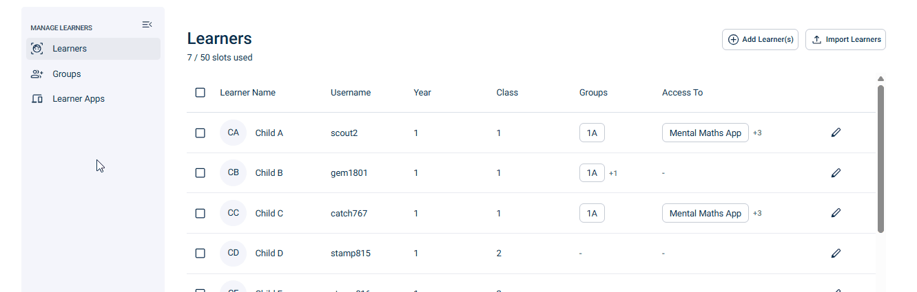Edit Child A with pencil icon
The image size is (917, 292).
(836, 133)
